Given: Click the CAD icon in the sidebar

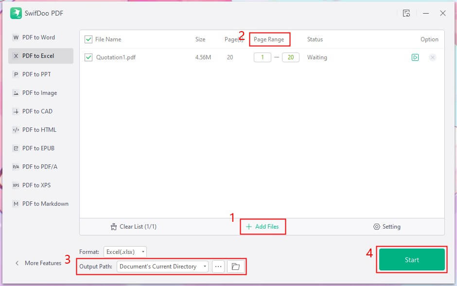Looking at the screenshot, I should (16, 111).
